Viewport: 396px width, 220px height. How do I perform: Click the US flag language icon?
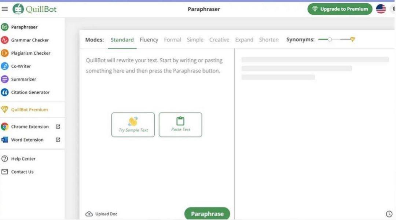coord(381,9)
